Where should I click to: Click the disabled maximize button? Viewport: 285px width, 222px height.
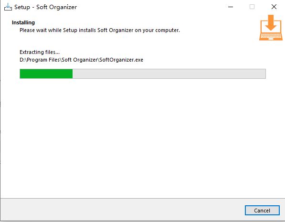[x=252, y=7]
